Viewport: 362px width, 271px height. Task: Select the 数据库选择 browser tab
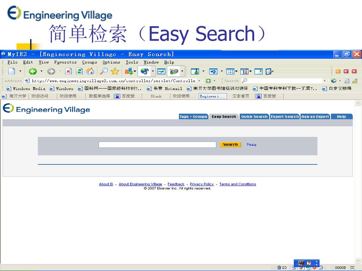click(99, 96)
